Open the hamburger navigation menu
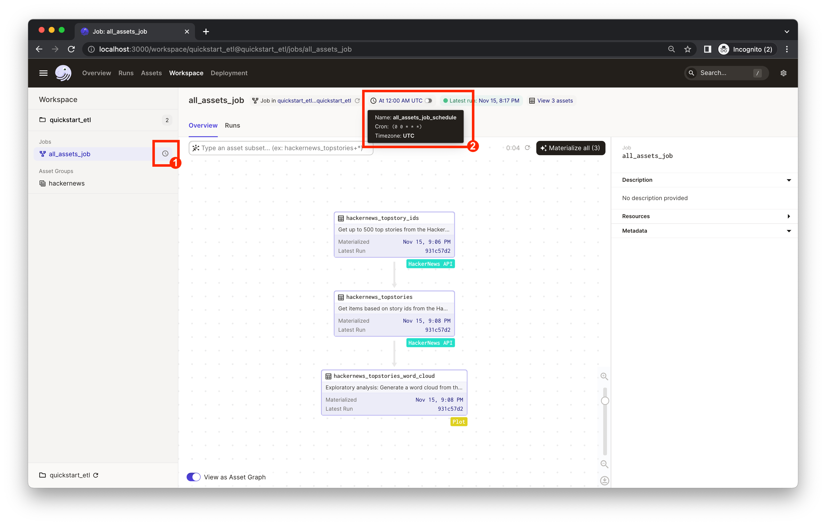 click(43, 73)
